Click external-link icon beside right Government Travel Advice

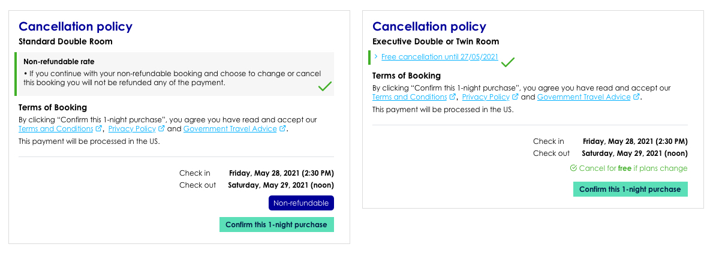(636, 97)
